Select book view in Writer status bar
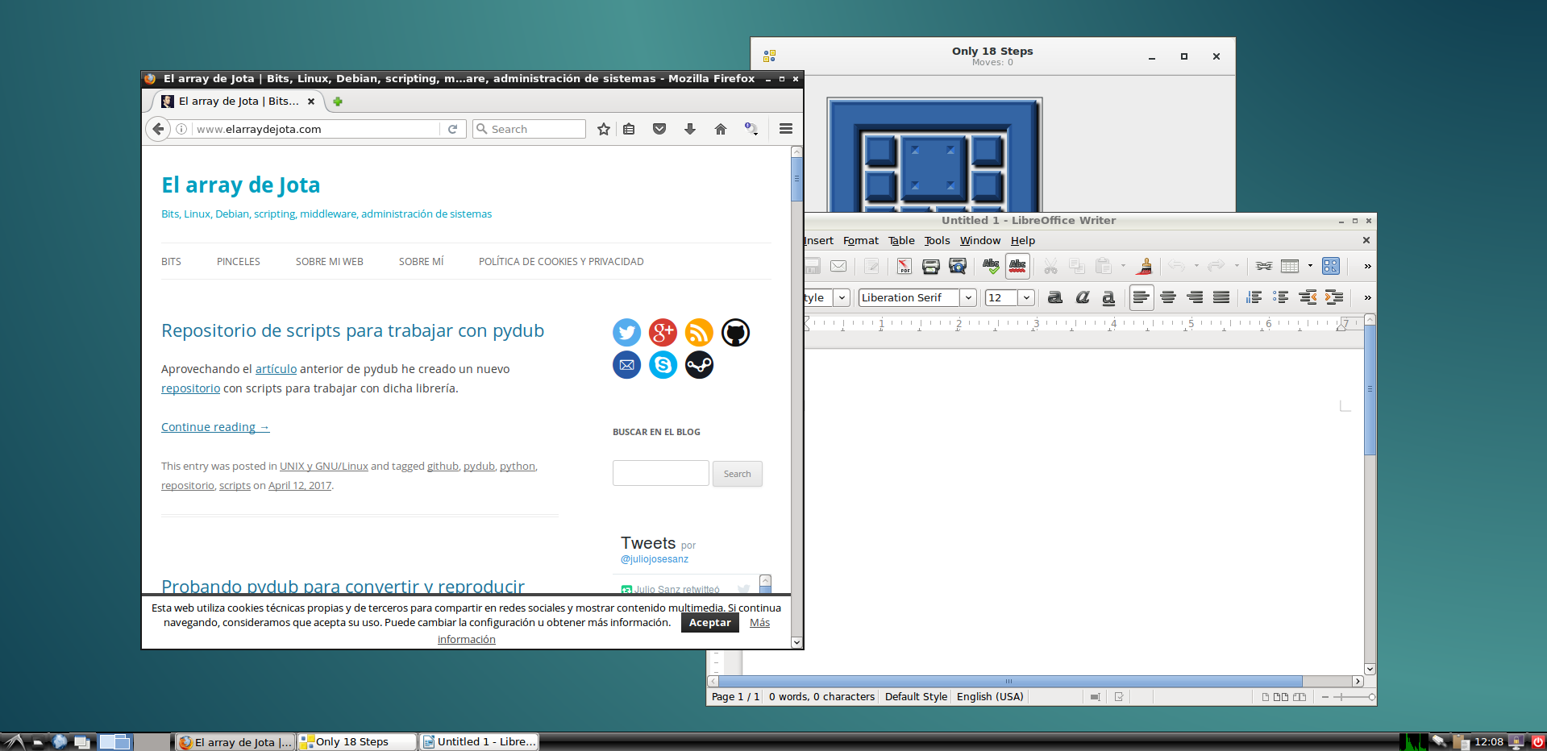The image size is (1547, 751). coord(1300,697)
